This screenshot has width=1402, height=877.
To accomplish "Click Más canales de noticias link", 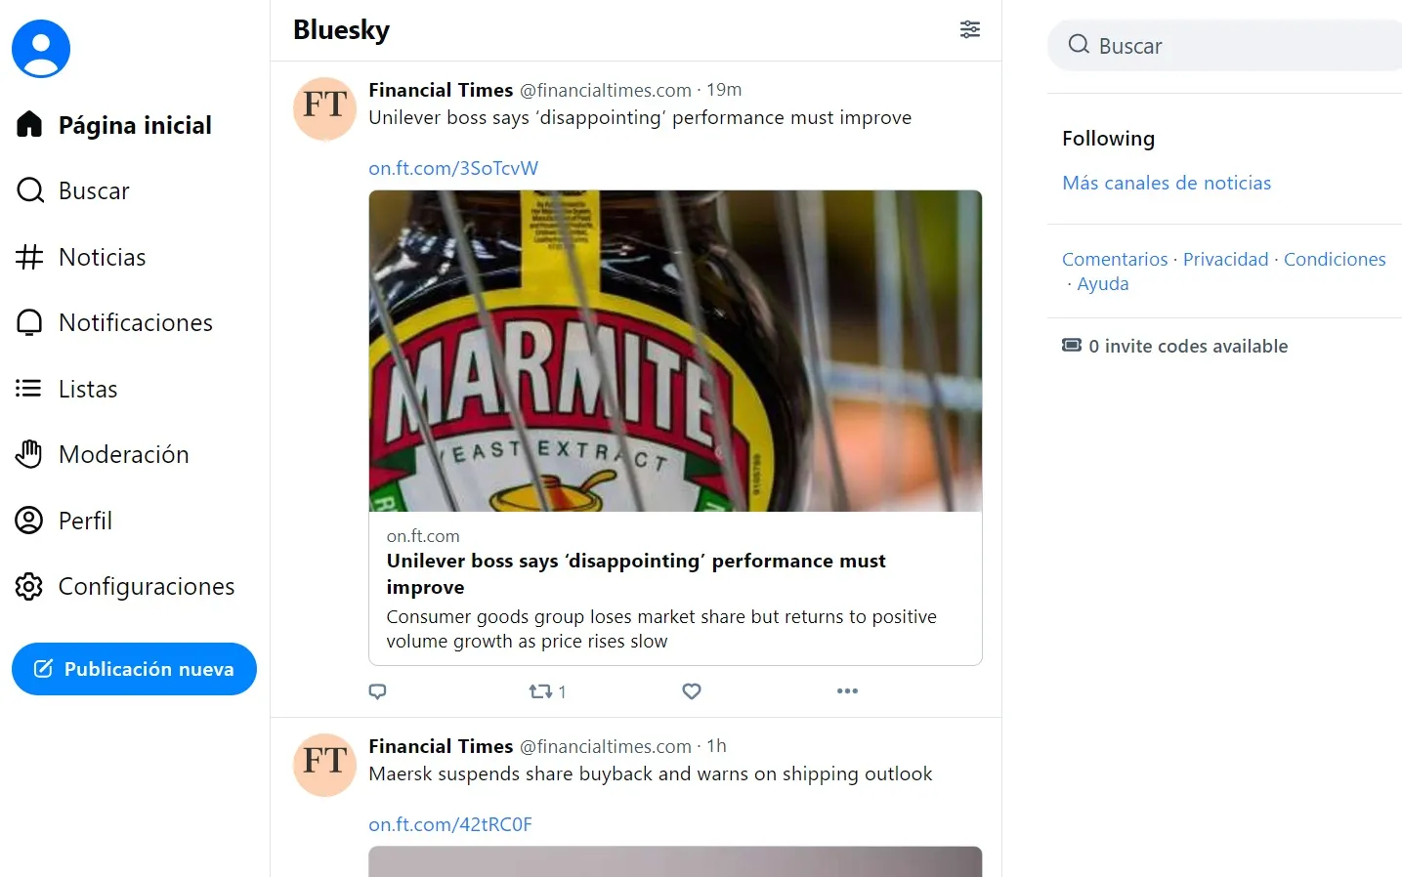I will pyautogui.click(x=1167, y=183).
